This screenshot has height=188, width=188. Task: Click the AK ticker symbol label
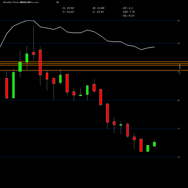point(58,2)
